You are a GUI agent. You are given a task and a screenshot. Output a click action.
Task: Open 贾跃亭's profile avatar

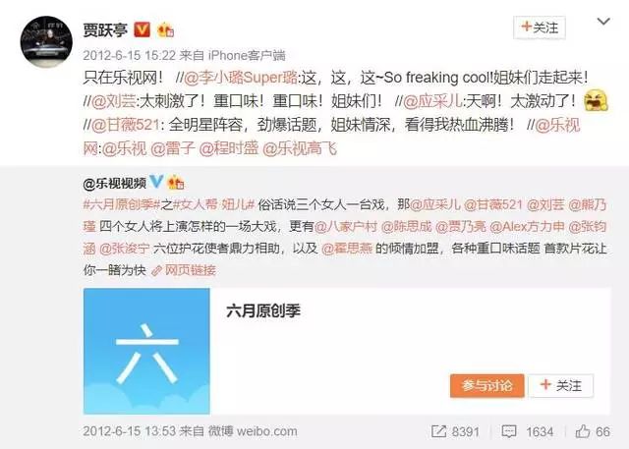pyautogui.click(x=46, y=41)
